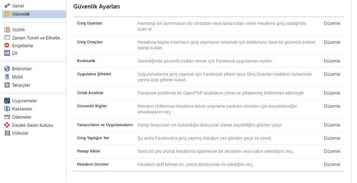
Task: Click the language icon beside Dil
Action: (7, 53)
